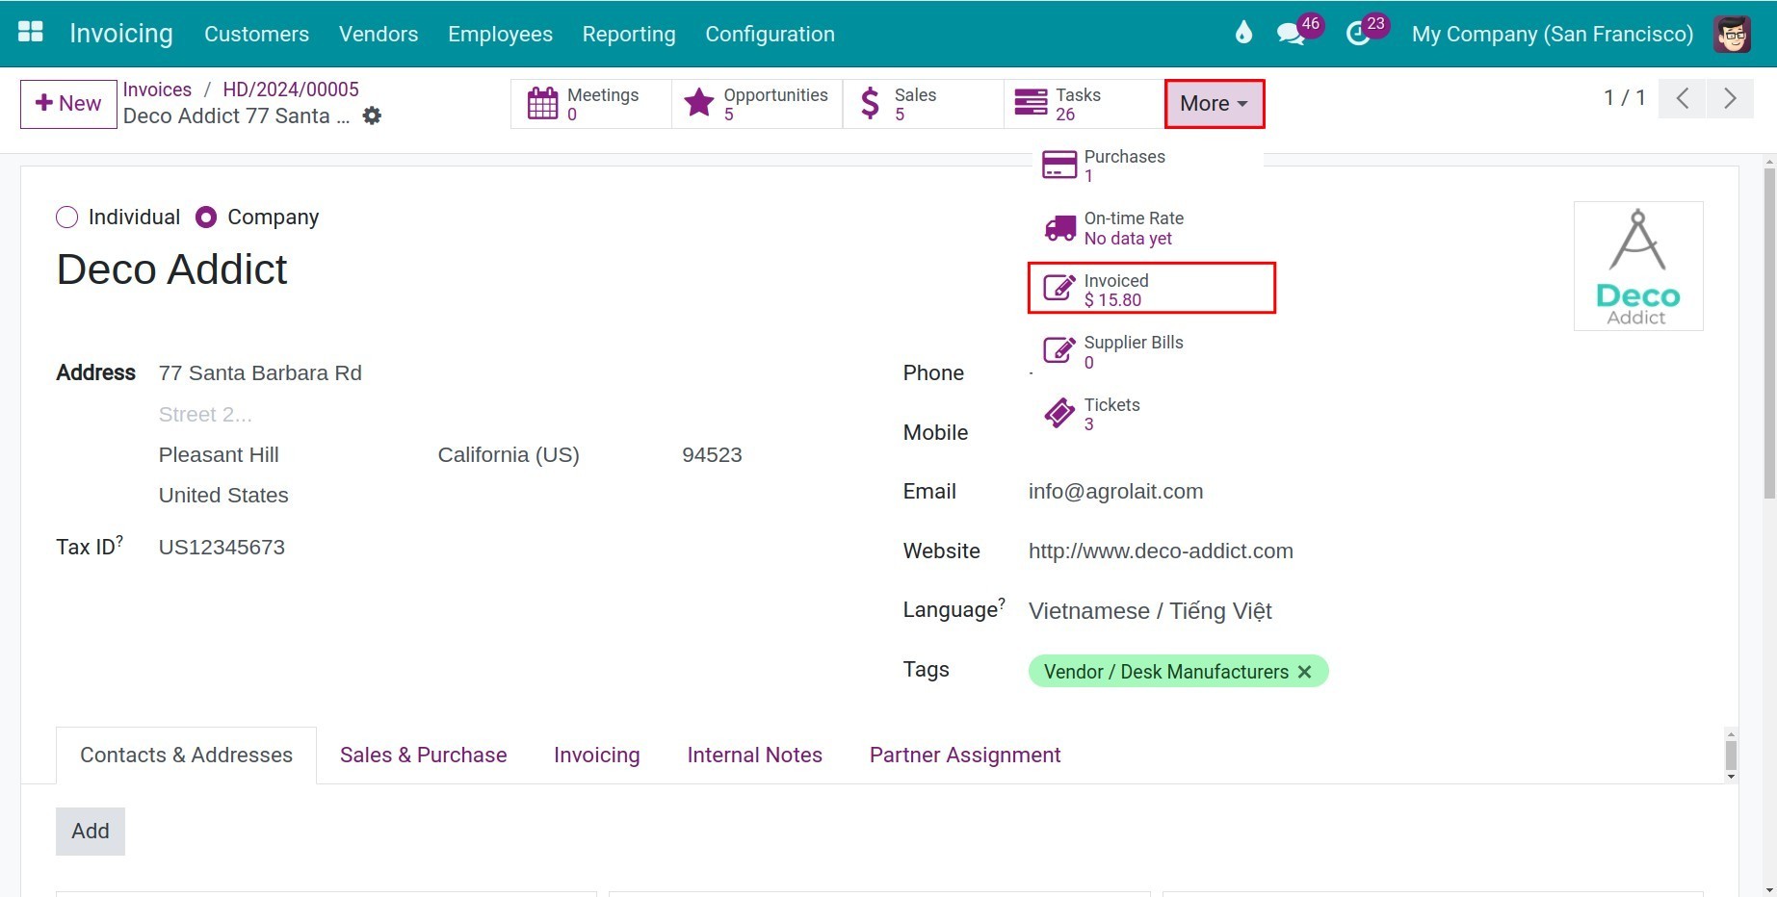Click the Add contact button
The image size is (1777, 897).
[x=91, y=832]
